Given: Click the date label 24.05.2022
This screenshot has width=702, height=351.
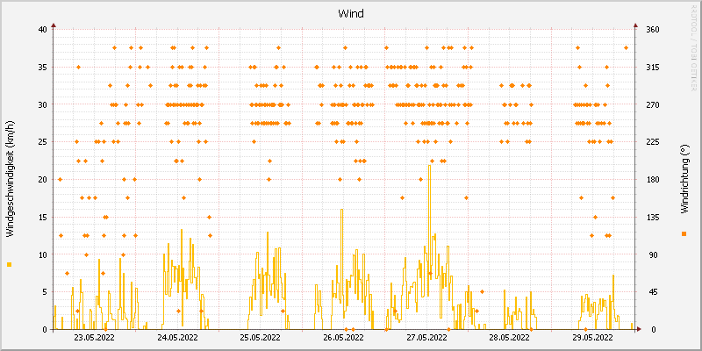Looking at the screenshot, I should [178, 337].
